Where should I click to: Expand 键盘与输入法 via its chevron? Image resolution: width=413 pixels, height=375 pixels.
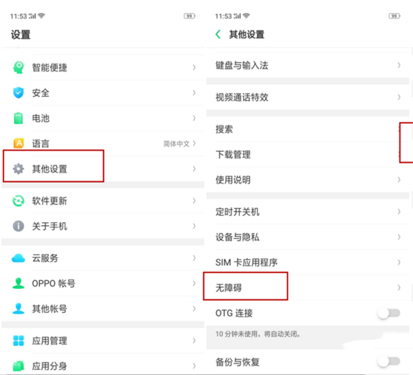click(x=399, y=65)
